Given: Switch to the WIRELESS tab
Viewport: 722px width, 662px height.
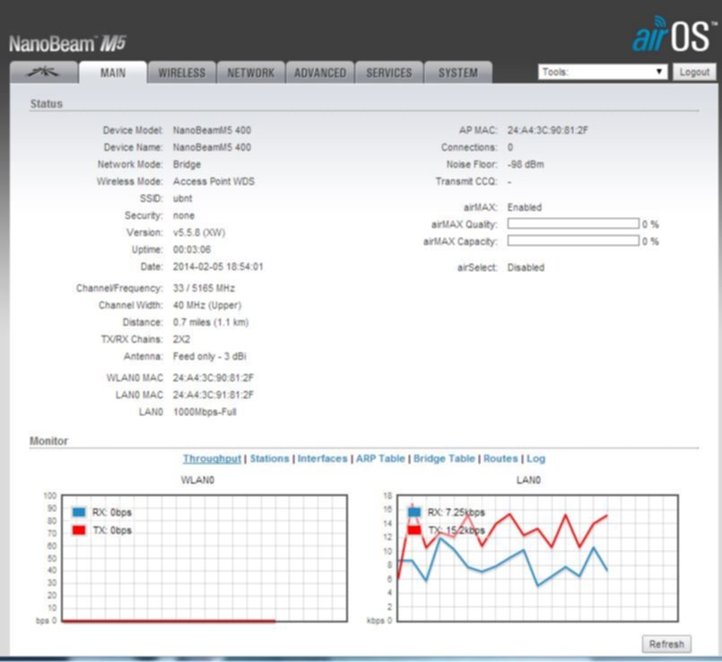Looking at the screenshot, I should 182,73.
